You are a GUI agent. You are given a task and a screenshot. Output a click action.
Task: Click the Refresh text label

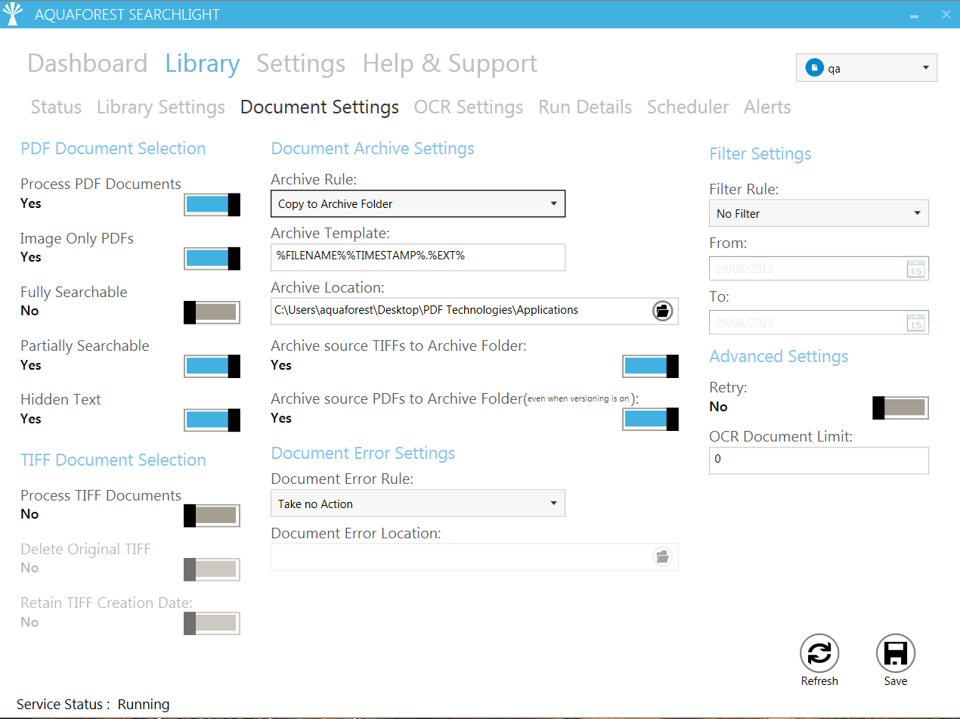819,681
